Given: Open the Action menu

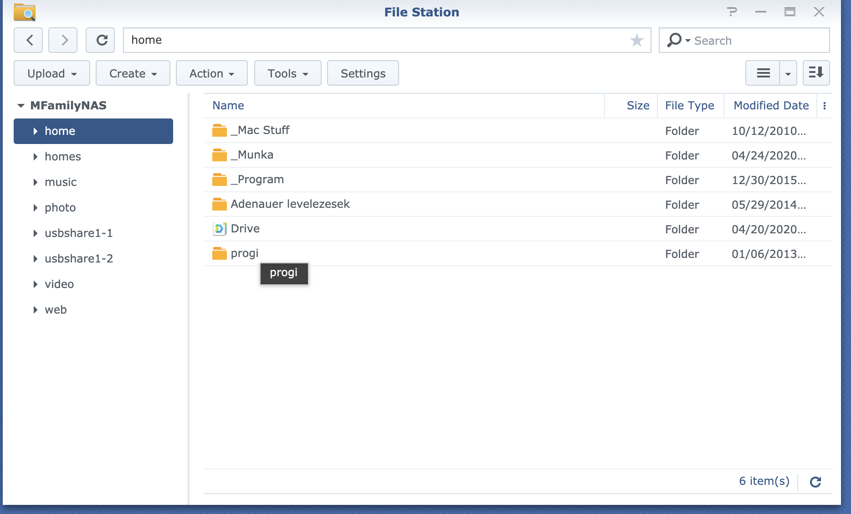Looking at the screenshot, I should 212,73.
